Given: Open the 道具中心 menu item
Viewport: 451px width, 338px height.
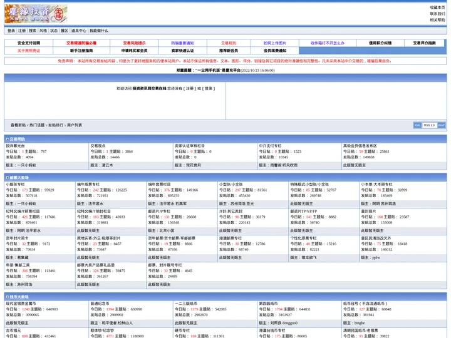Looking at the screenshot, I should [79, 31].
